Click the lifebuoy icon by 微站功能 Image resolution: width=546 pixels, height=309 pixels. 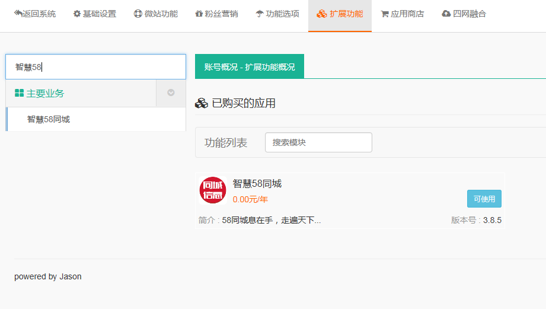click(x=138, y=14)
